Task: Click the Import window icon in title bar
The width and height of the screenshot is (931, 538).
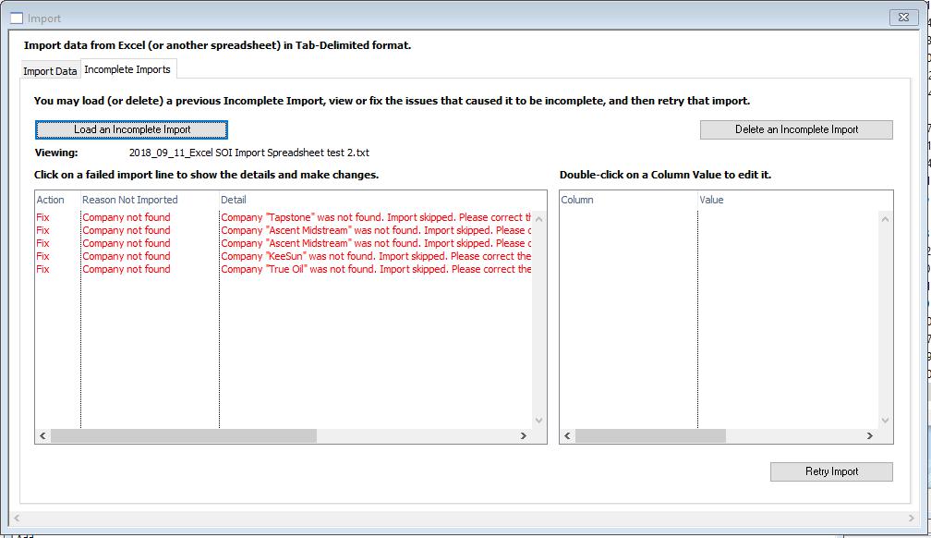Action: [17, 18]
